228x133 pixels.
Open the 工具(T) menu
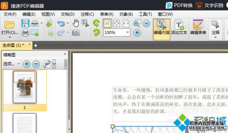point(145,14)
